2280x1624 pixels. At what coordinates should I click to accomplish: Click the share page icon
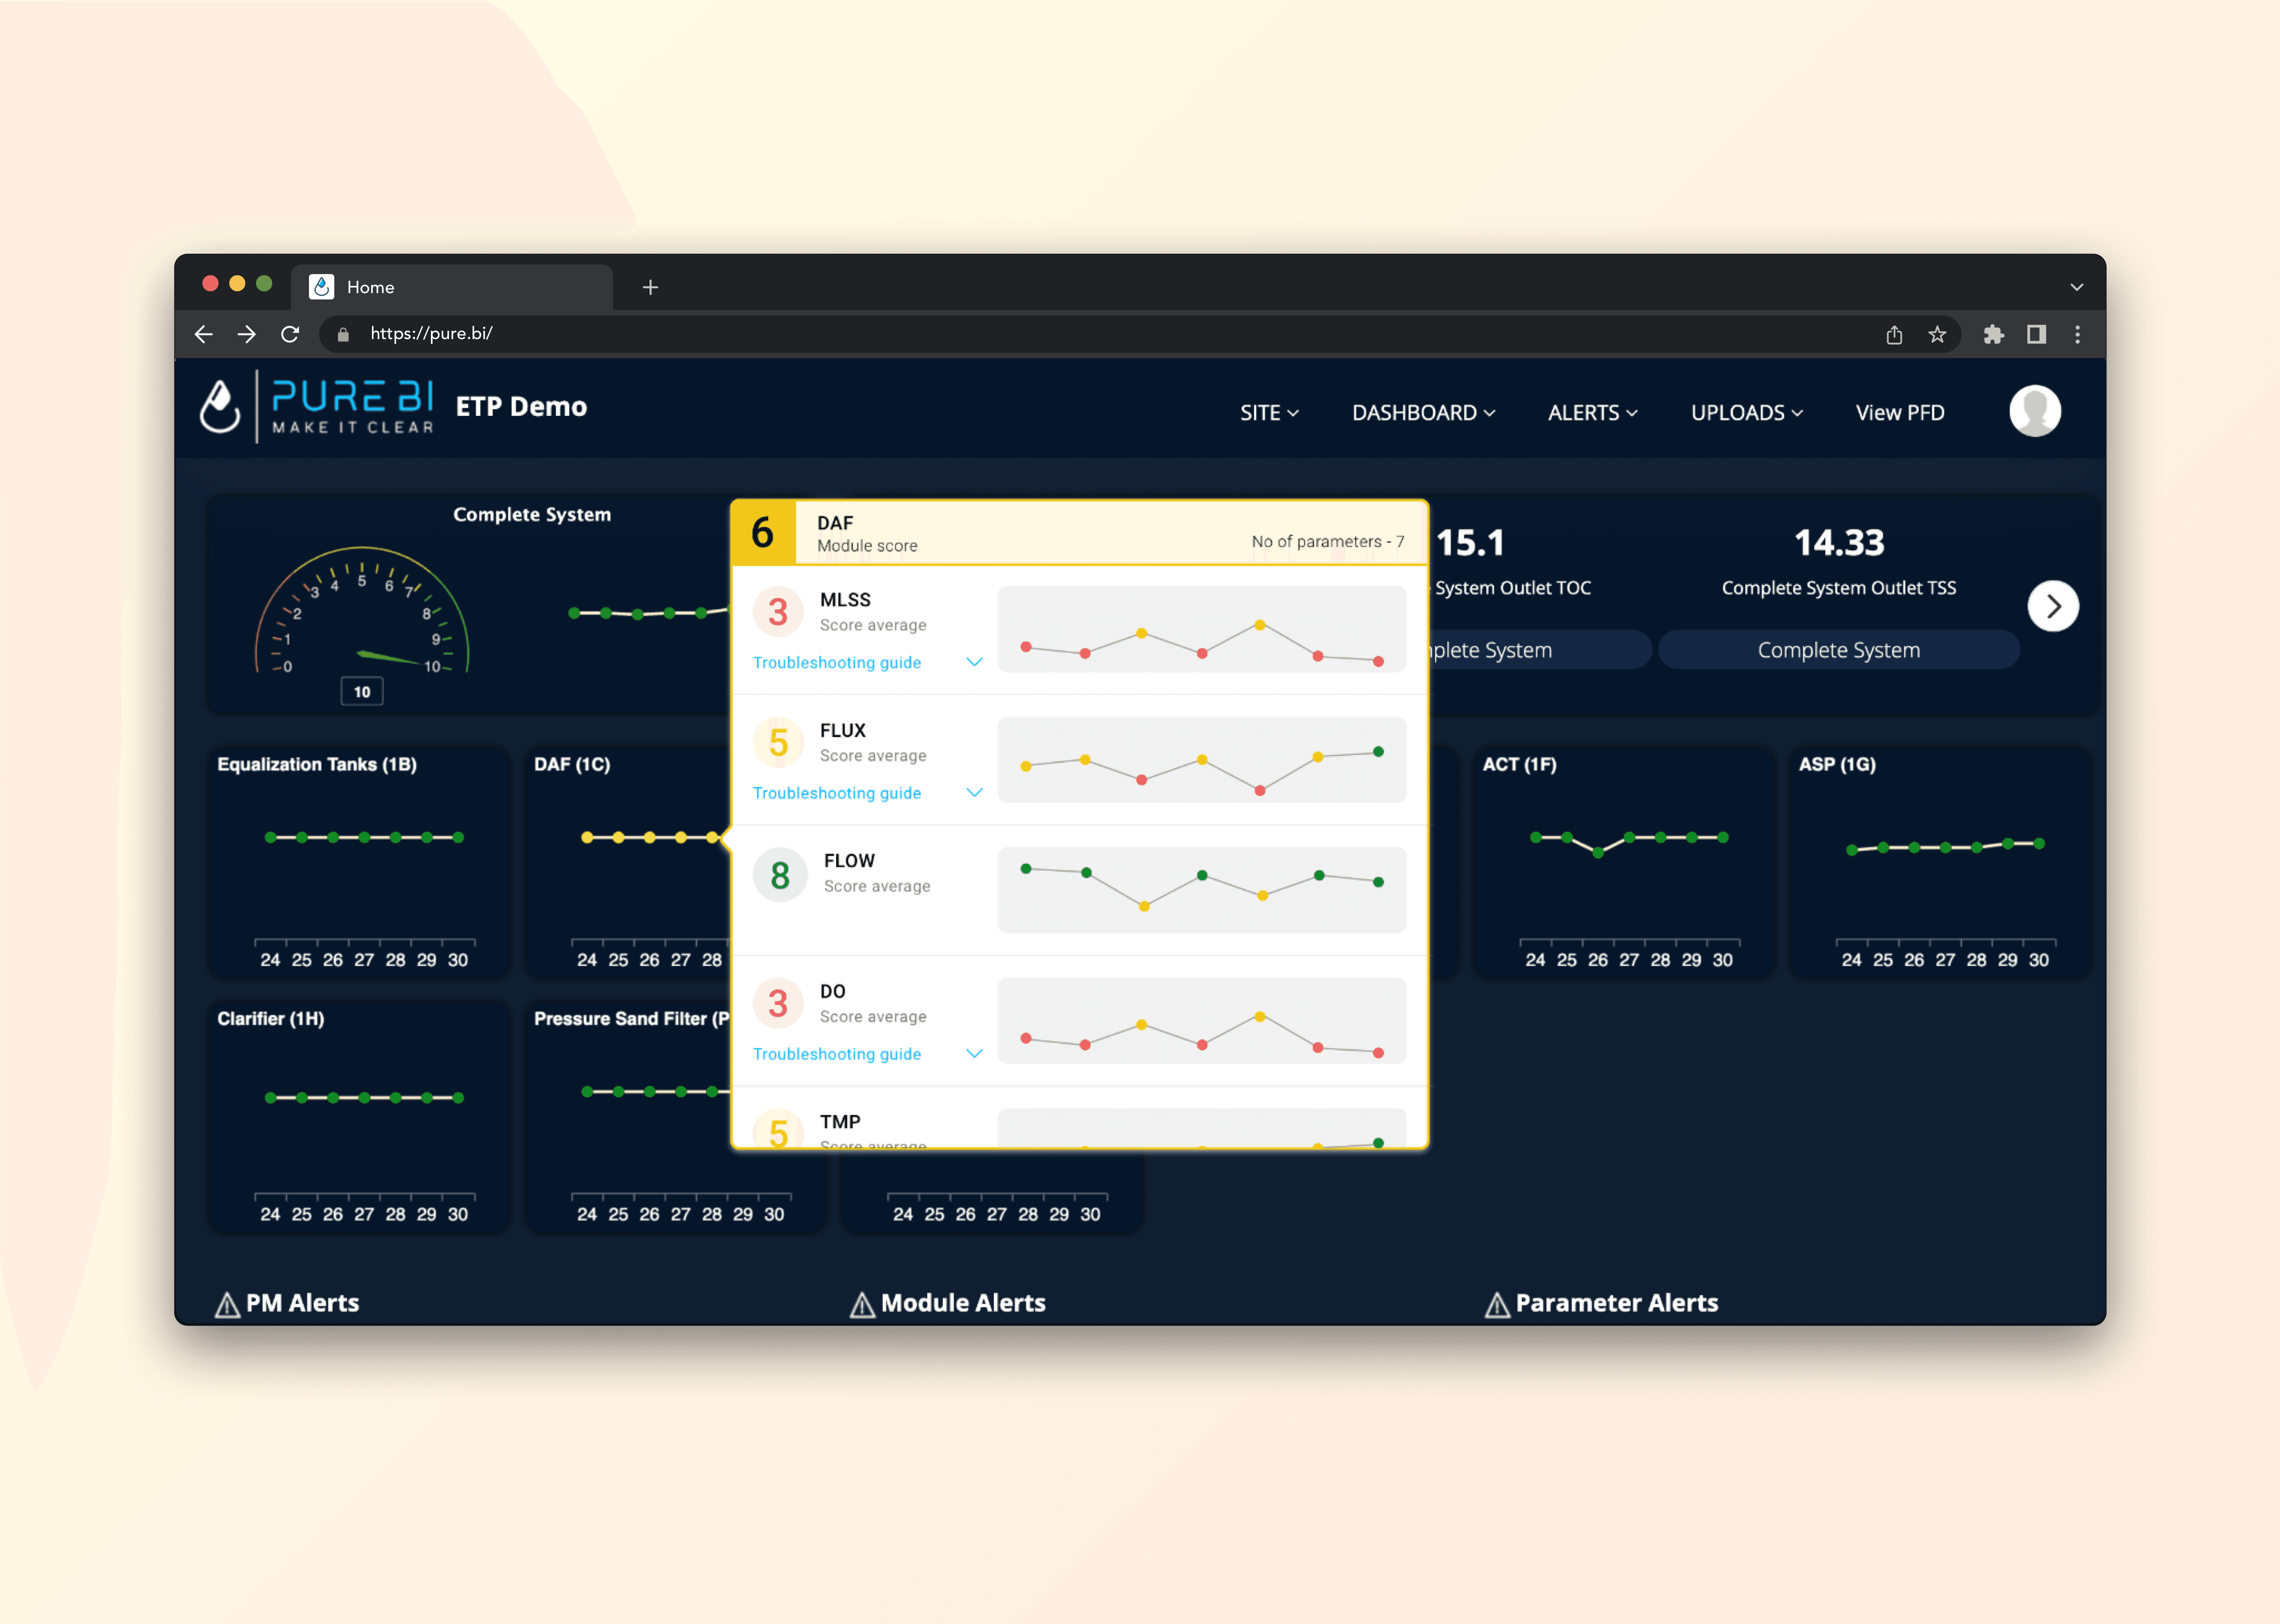coord(1894,334)
